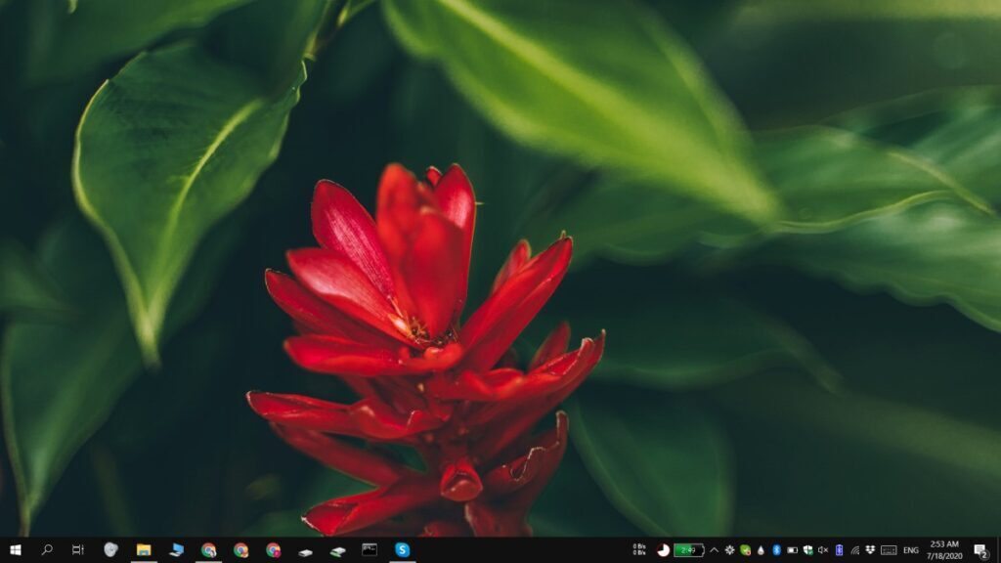Toggle the touch keyboard tray icon

tap(888, 548)
